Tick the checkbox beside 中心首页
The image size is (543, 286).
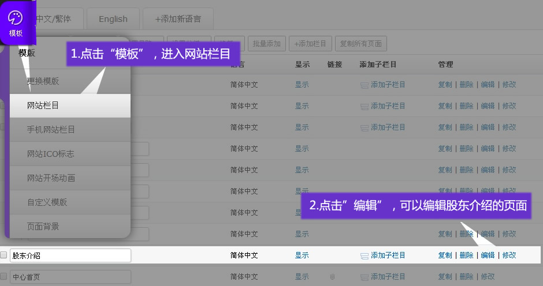3,277
